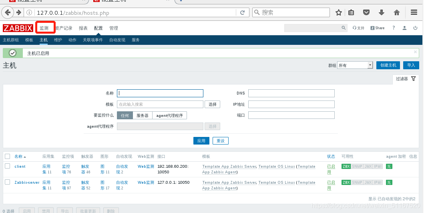Go to browser home page icon
The image size is (424, 213).
tap(397, 12)
